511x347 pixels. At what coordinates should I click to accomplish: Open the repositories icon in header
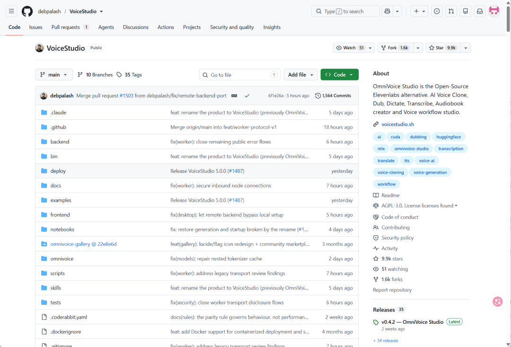[466, 11]
